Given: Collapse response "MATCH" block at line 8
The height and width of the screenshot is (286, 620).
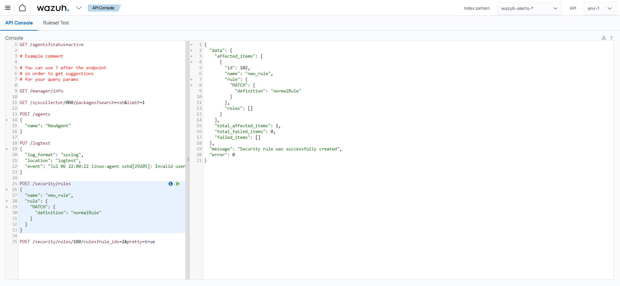Looking at the screenshot, I should coord(191,85).
